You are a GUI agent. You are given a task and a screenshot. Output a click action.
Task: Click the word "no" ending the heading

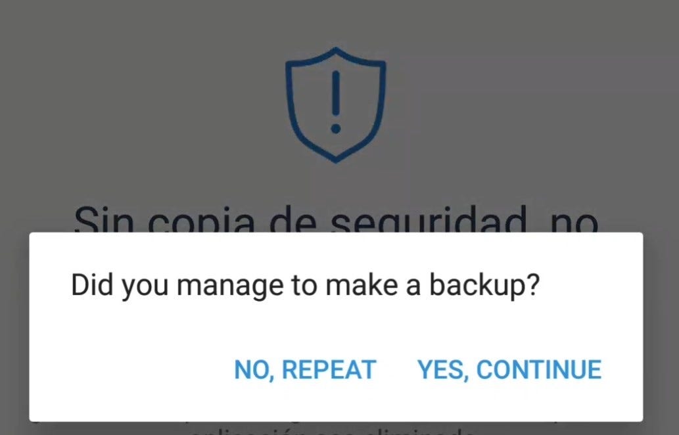point(574,221)
